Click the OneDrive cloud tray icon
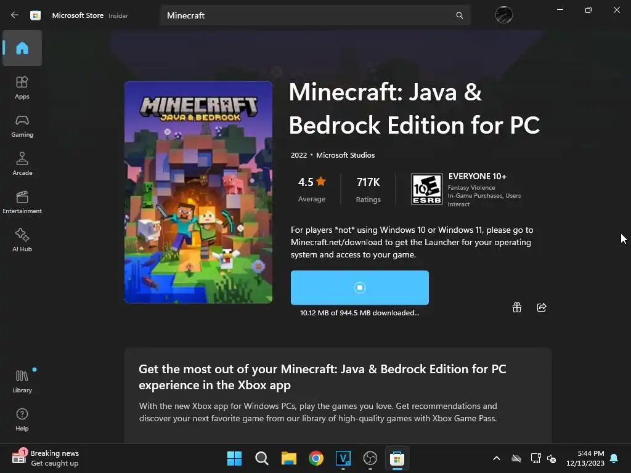The image size is (631, 473). 516,458
